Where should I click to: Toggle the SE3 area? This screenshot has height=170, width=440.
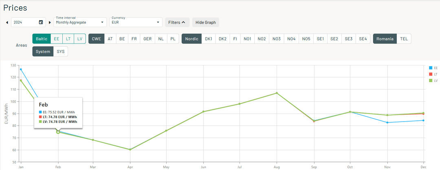348,39
